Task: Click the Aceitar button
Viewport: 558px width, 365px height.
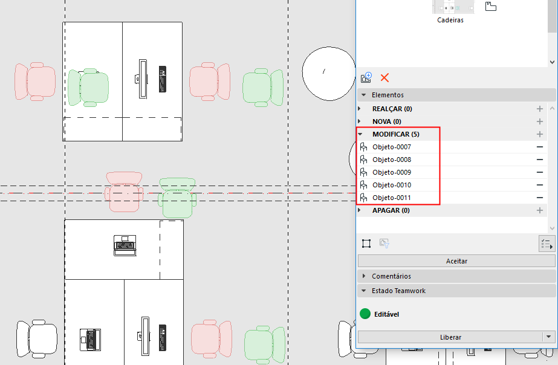Action: click(x=456, y=261)
